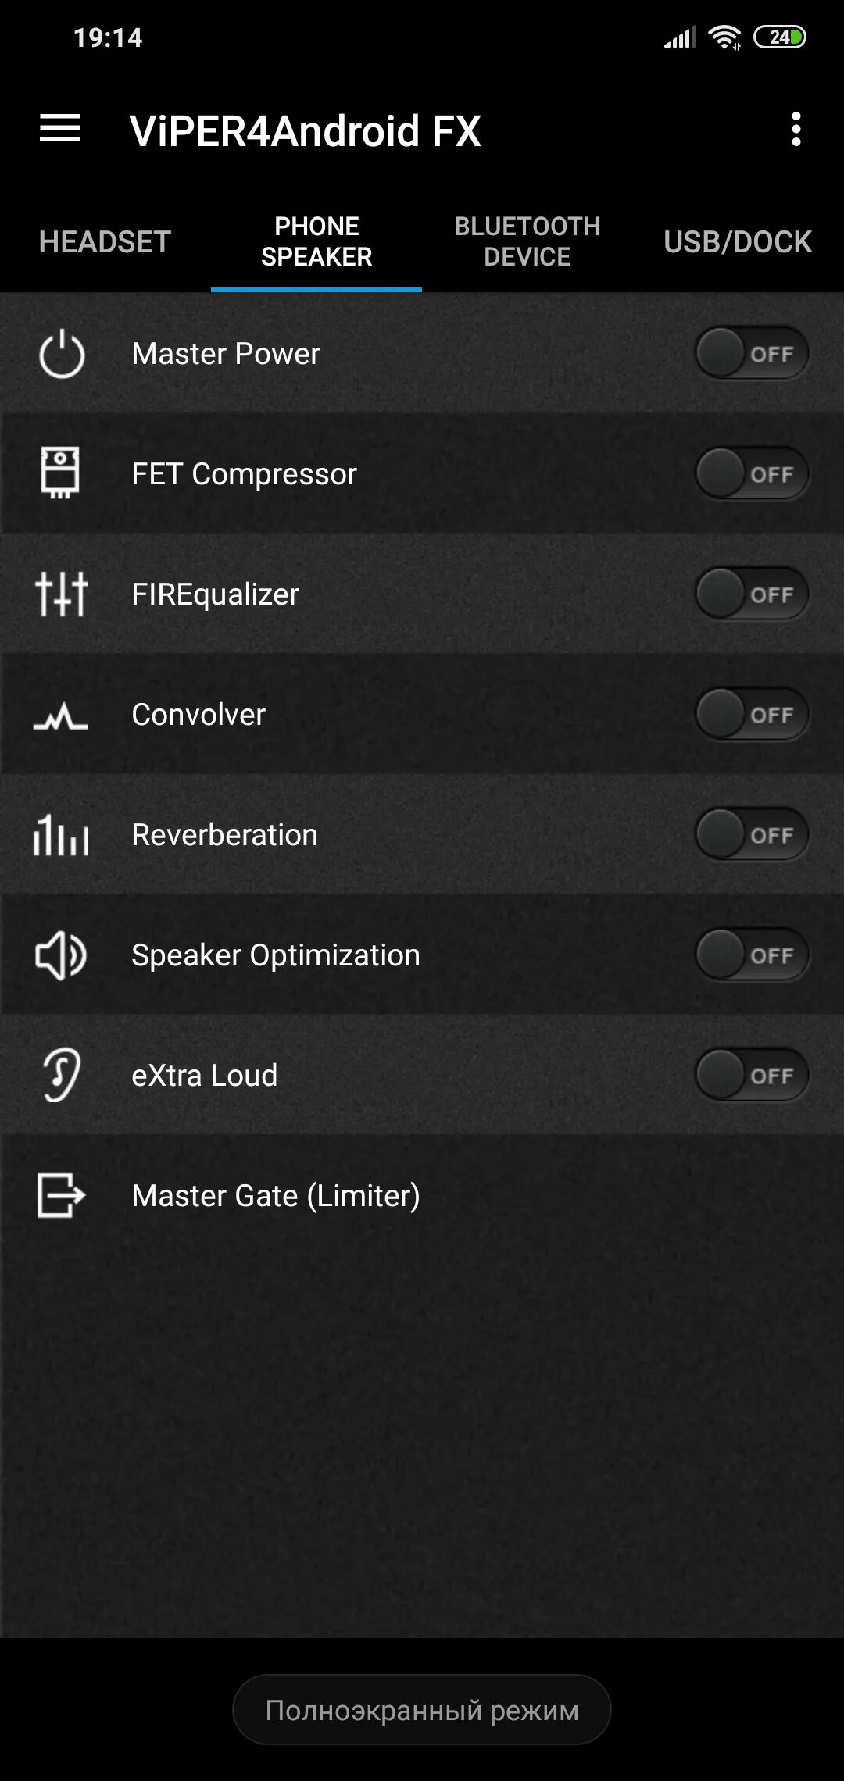Viewport: 844px width, 1781px height.
Task: Click the eXtra Loud ear icon
Action: tap(62, 1076)
